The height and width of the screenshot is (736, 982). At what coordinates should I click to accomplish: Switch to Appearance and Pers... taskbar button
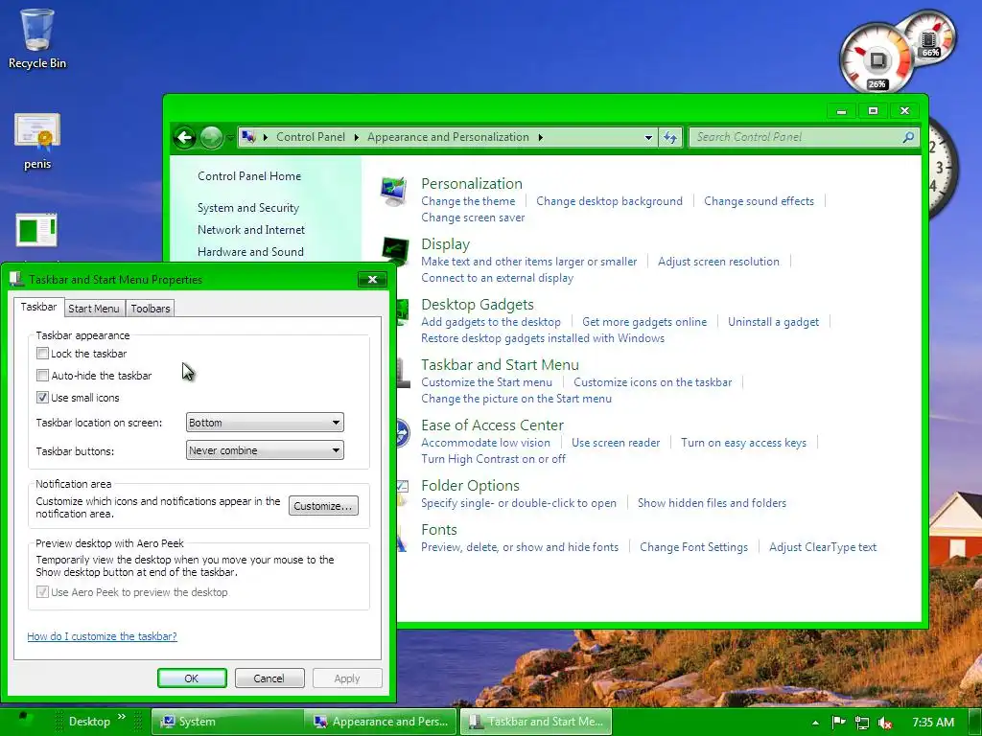pos(382,722)
